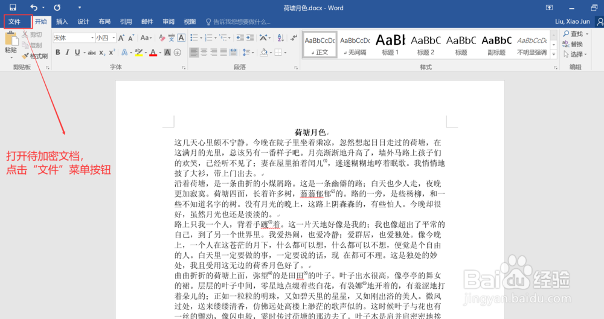The image size is (604, 319).
Task: Apply red font color
Action: 153,53
